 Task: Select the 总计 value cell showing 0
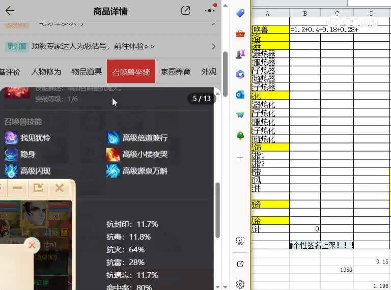pyautogui.click(x=305, y=229)
